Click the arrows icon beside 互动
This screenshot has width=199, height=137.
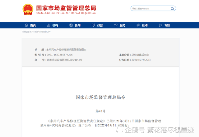138,25
